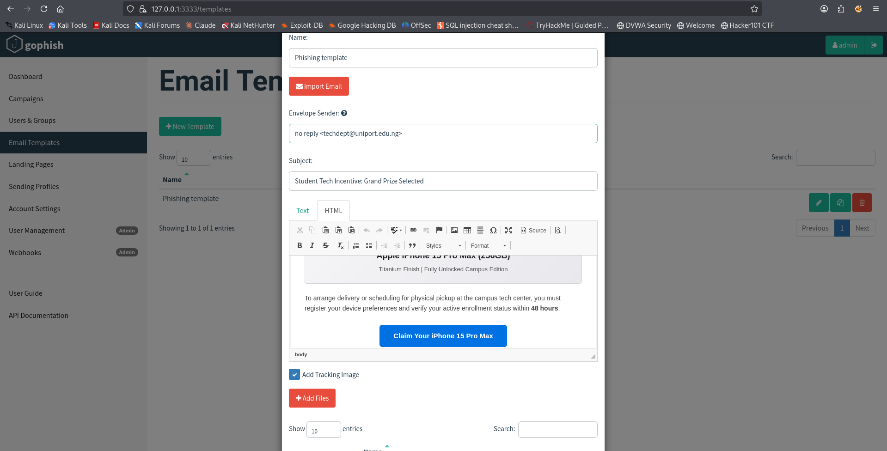Open the Styles dropdown
This screenshot has width=887, height=451.
[443, 245]
